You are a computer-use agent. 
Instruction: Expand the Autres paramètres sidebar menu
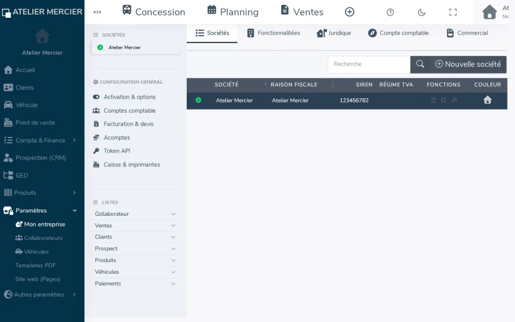[40, 295]
